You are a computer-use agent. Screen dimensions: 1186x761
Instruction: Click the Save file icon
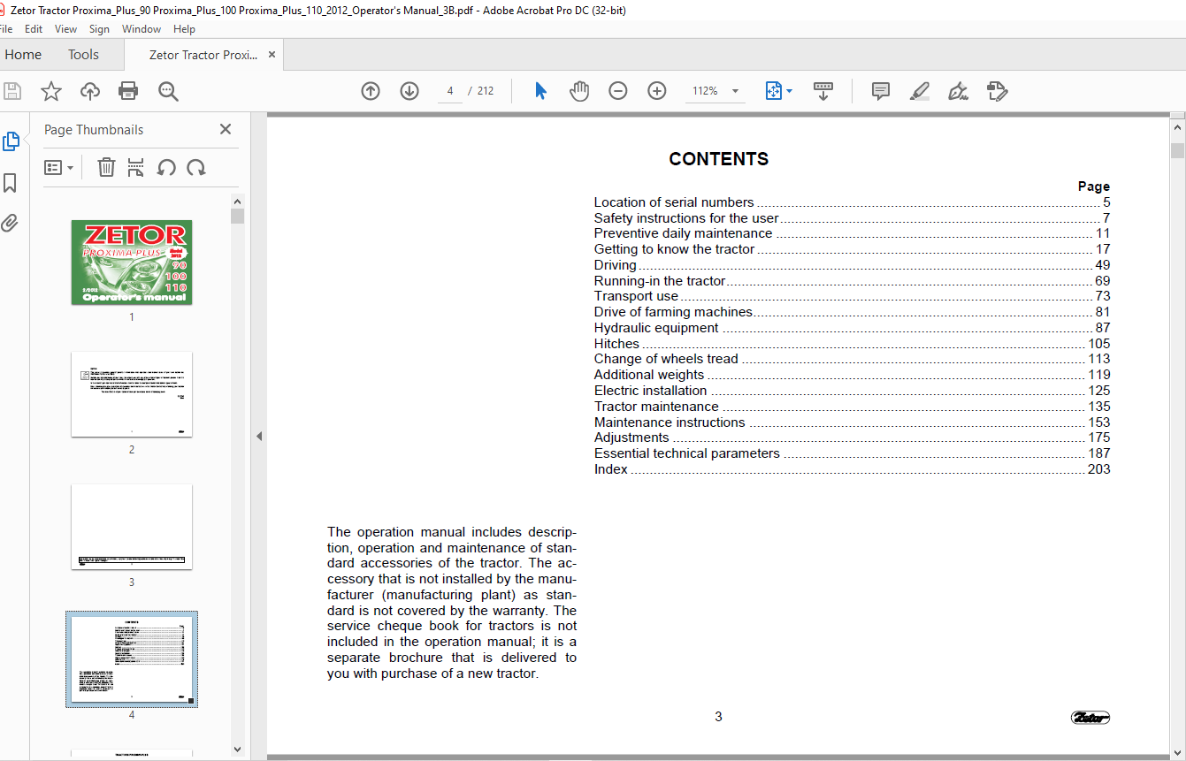(x=12, y=91)
